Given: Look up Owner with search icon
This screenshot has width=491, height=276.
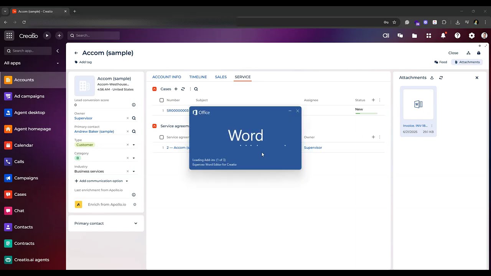Looking at the screenshot, I should 134,118.
